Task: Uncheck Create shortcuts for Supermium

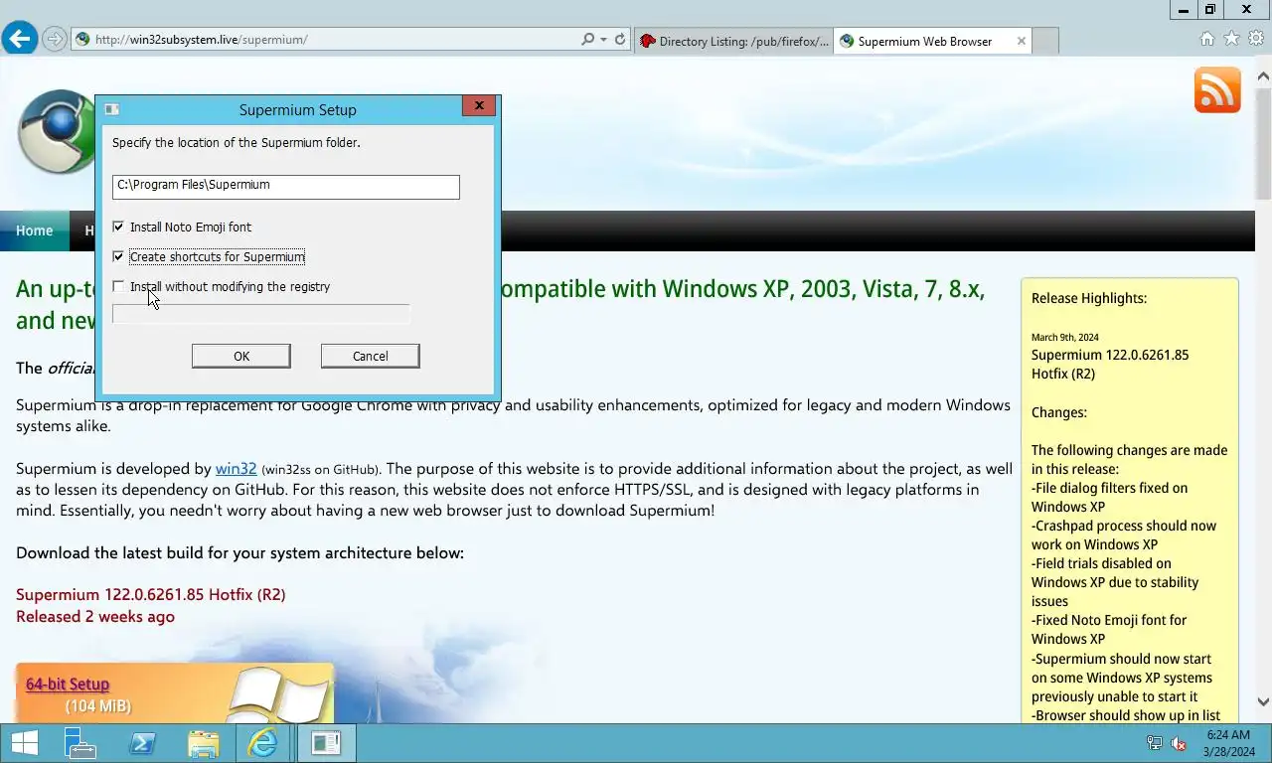Action: (x=118, y=256)
